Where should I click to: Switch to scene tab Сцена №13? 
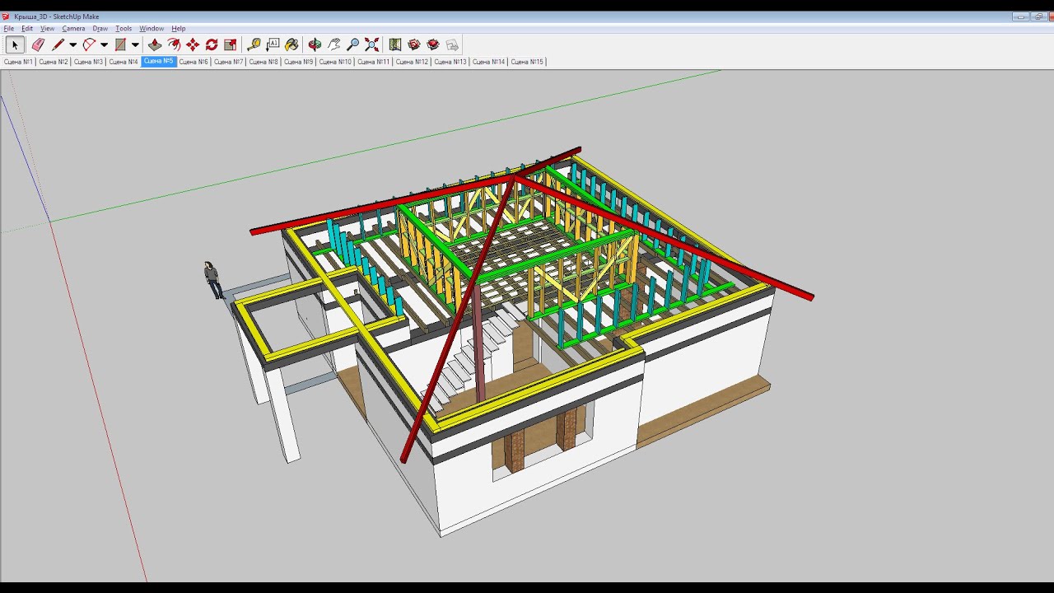[450, 62]
